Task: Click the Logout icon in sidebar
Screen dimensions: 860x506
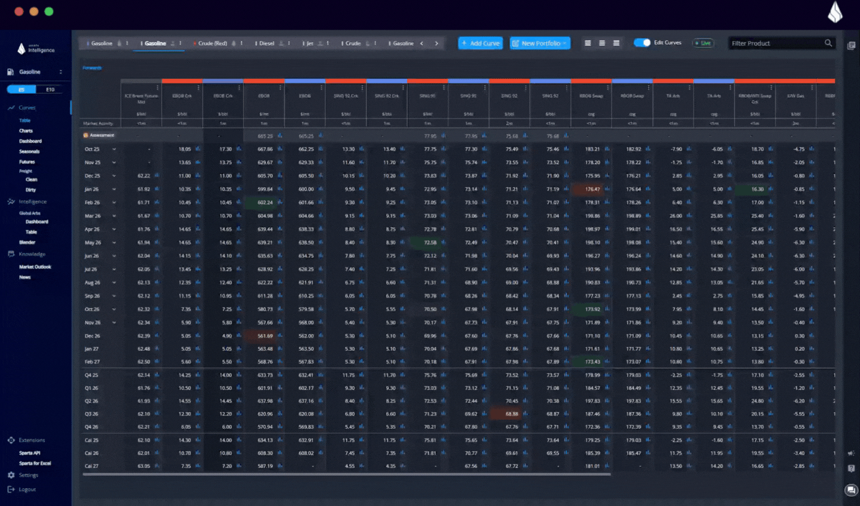Action: (11, 489)
